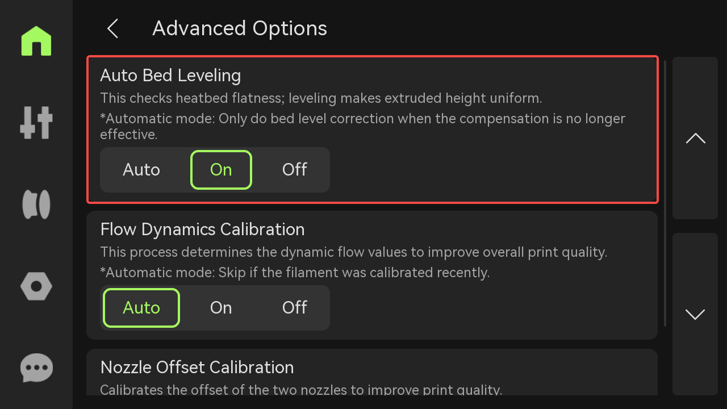Click the Auto Bed Leveling heading

pyautogui.click(x=170, y=76)
